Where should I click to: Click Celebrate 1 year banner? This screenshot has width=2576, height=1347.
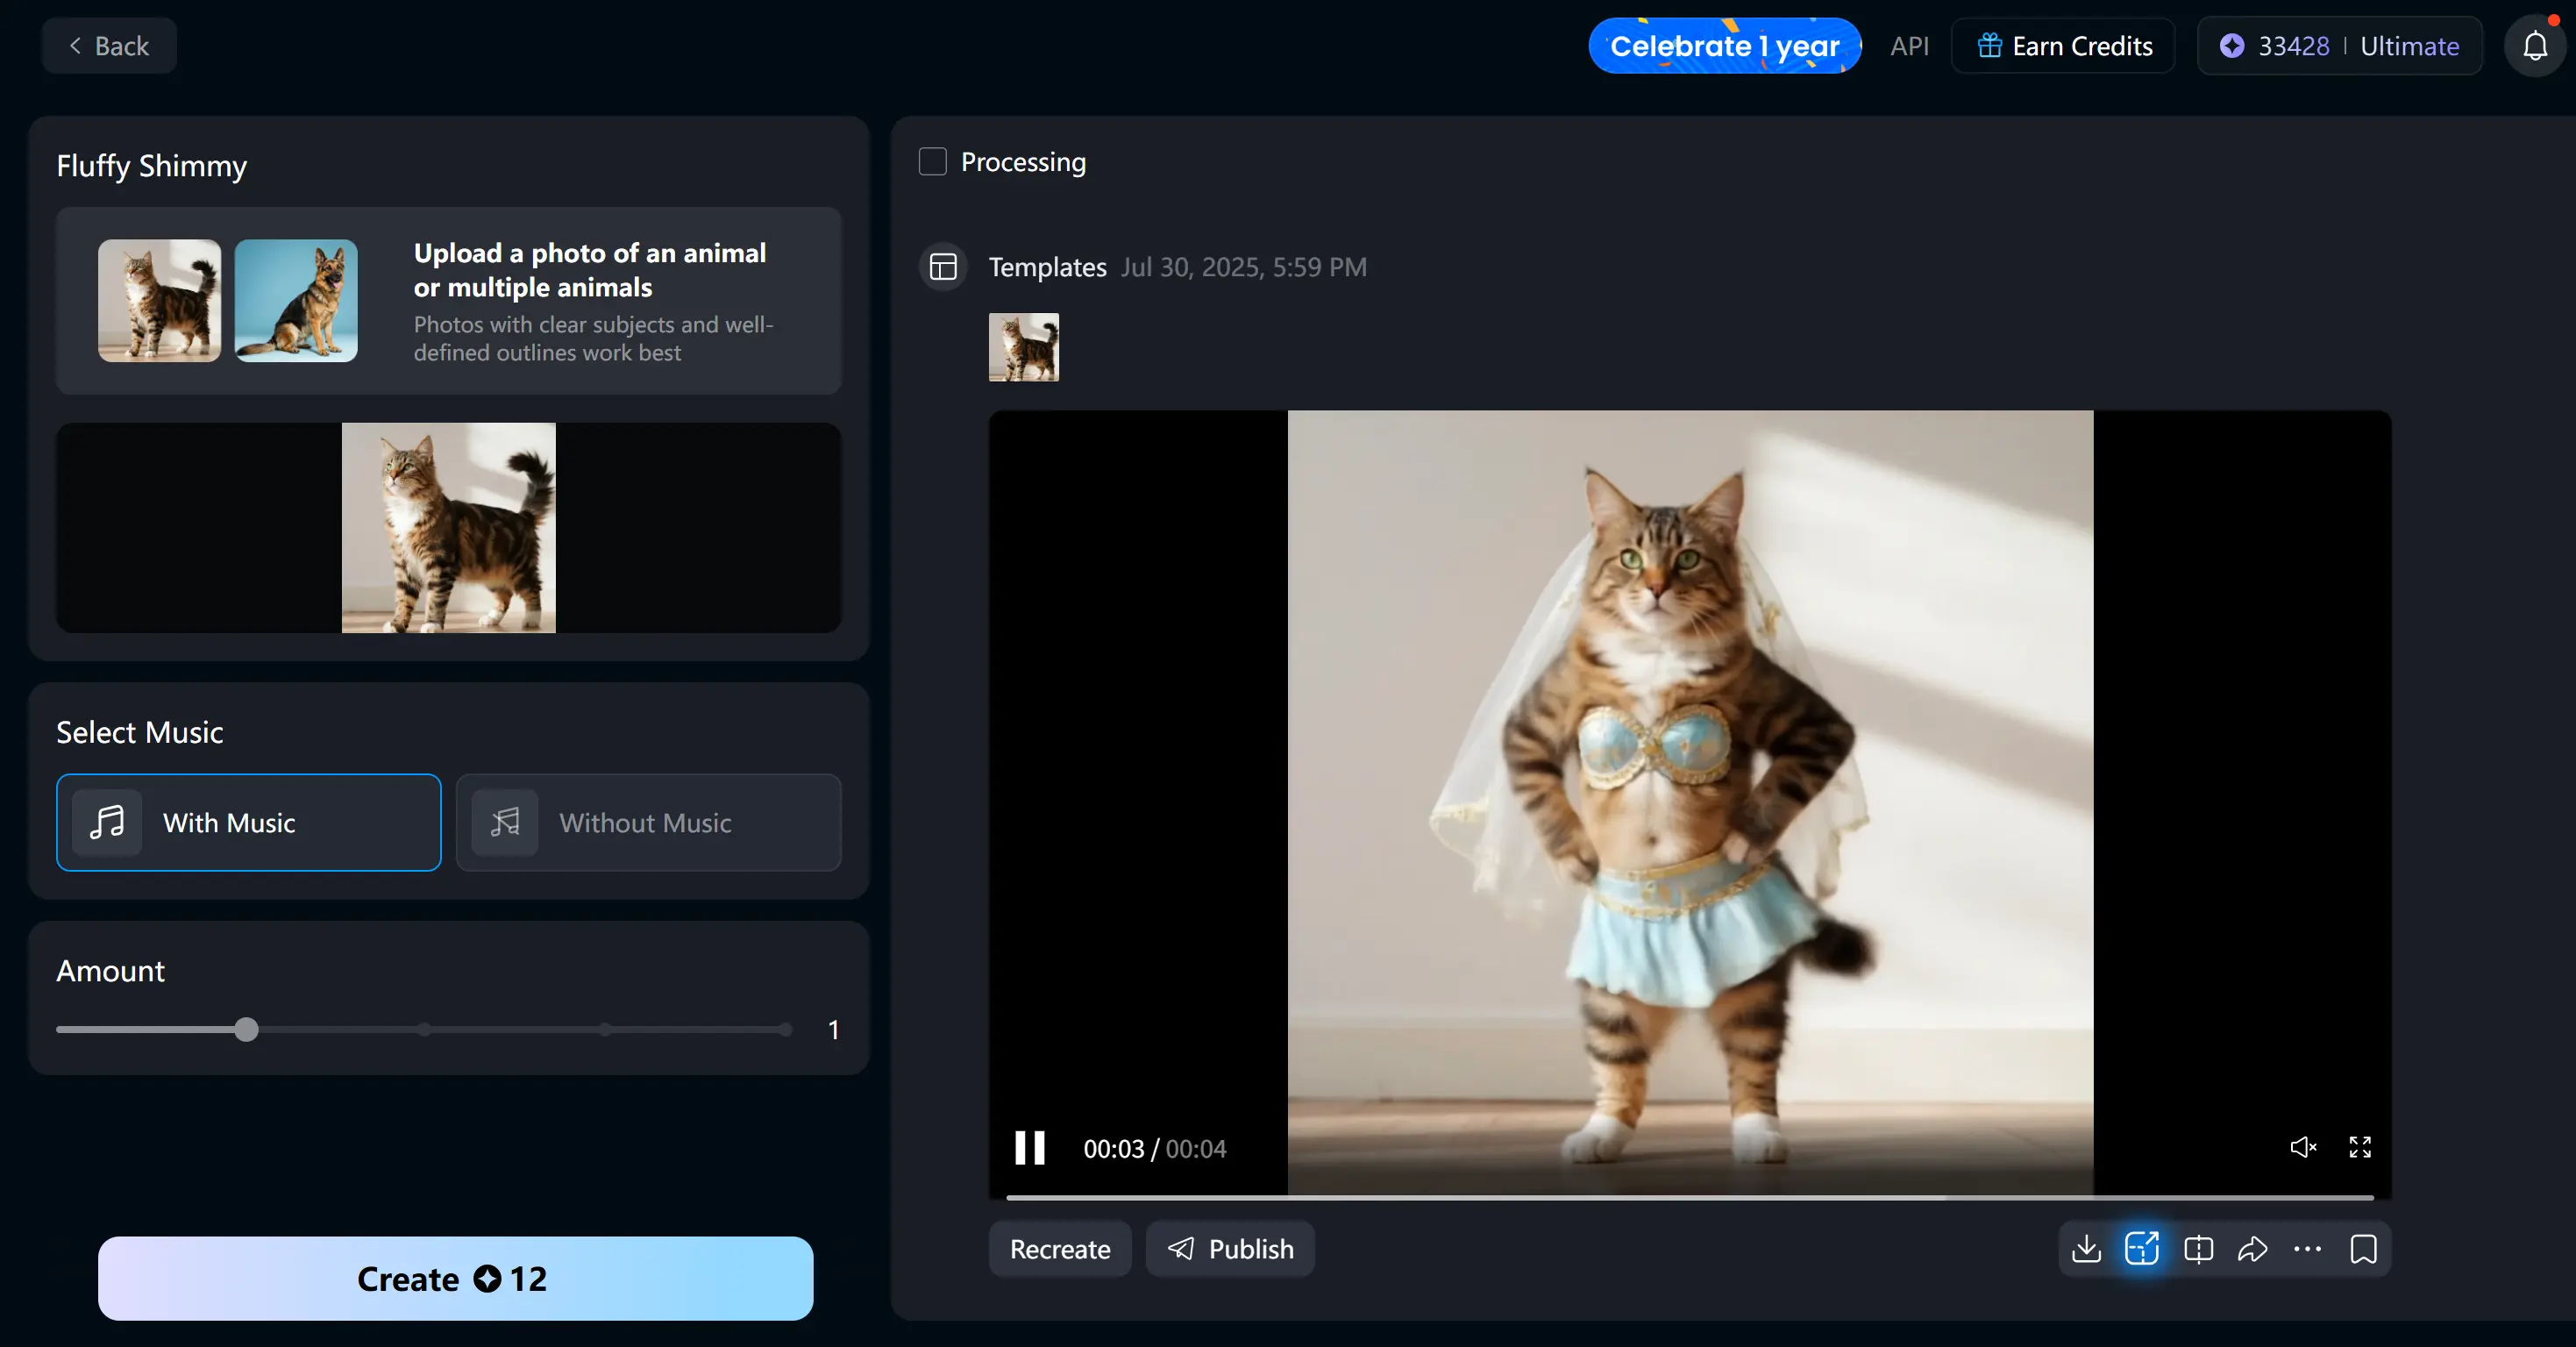pos(1724,45)
